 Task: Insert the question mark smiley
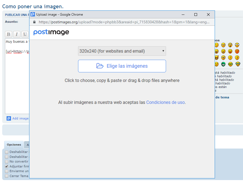tap(237, 58)
